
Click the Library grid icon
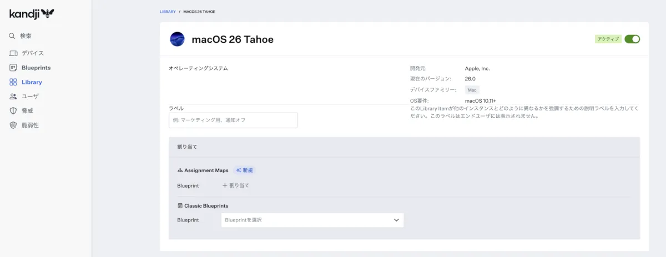13,82
